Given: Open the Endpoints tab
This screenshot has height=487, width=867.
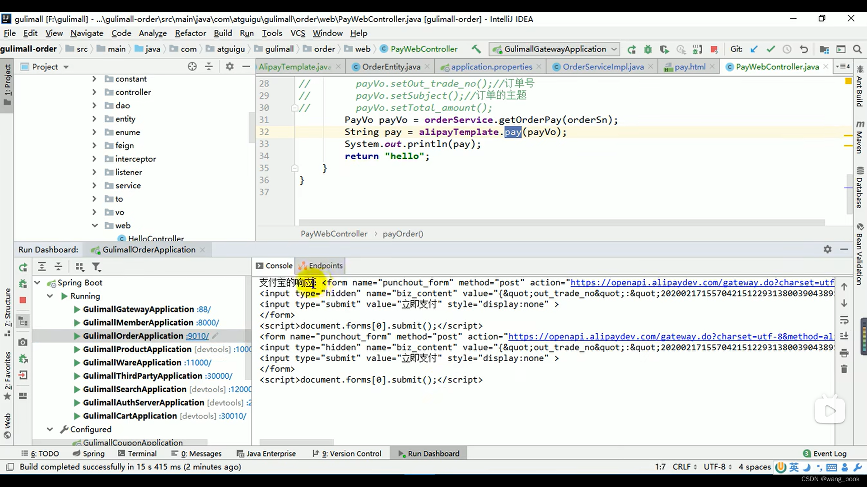Looking at the screenshot, I should coord(321,266).
